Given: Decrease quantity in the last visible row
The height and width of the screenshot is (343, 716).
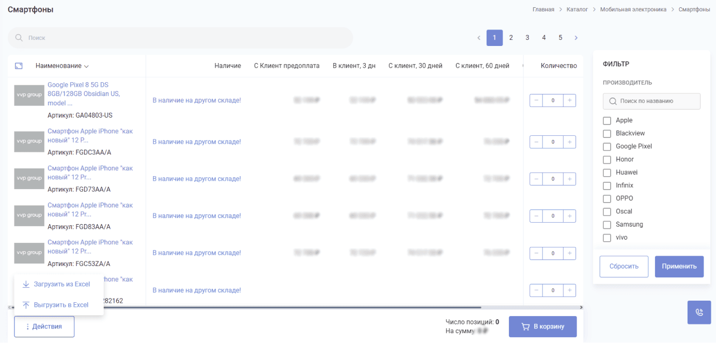Looking at the screenshot, I should click(536, 290).
